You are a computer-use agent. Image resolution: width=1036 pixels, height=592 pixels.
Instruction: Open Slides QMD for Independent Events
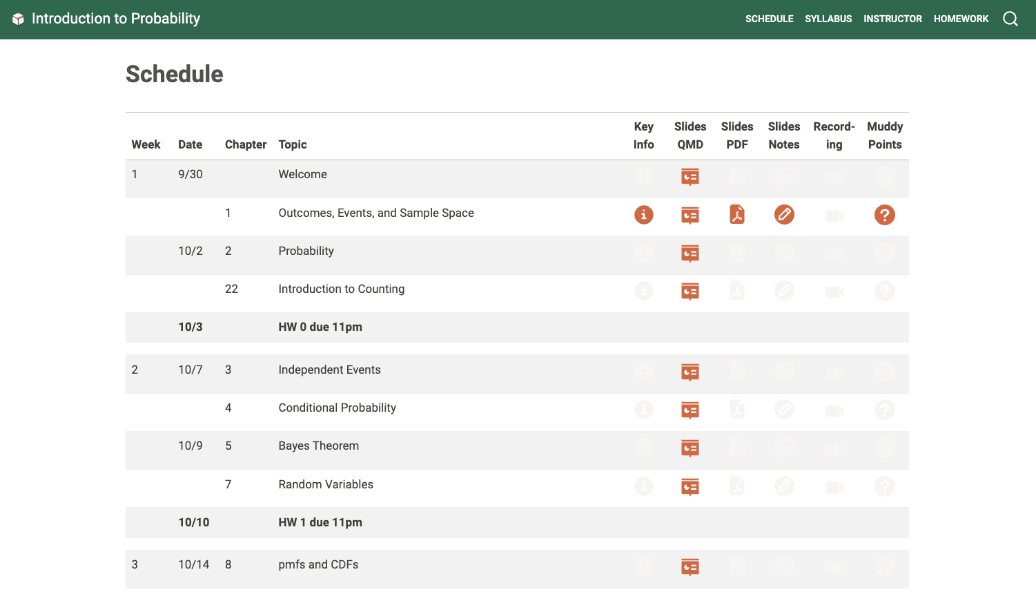coord(690,372)
